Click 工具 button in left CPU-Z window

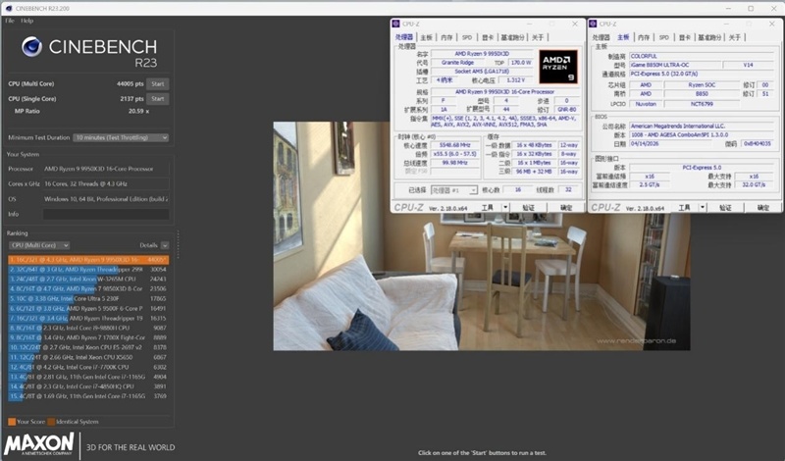[487, 207]
